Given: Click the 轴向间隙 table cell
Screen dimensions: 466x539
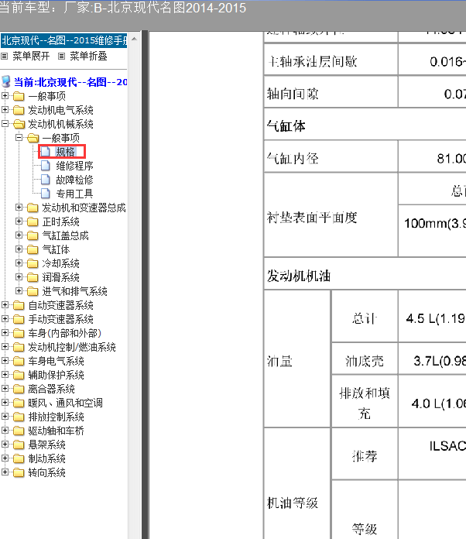Looking at the screenshot, I should click(x=331, y=92).
